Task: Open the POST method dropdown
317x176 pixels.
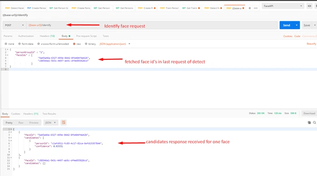Action: coord(15,25)
